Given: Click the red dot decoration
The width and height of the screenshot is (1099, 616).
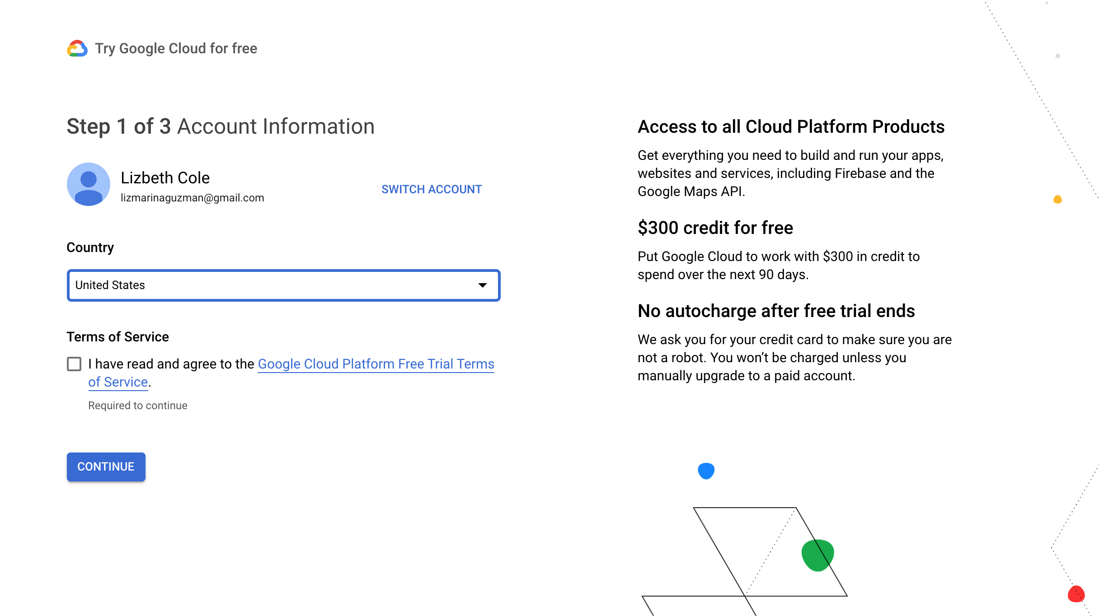Looking at the screenshot, I should coord(1076,594).
